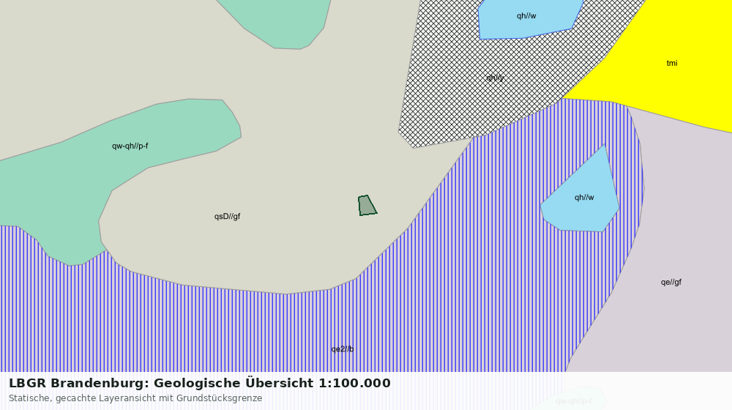Screen dimensions: 732x410
Task: Click the qh//y label in crosshatched area
Action: point(495,78)
